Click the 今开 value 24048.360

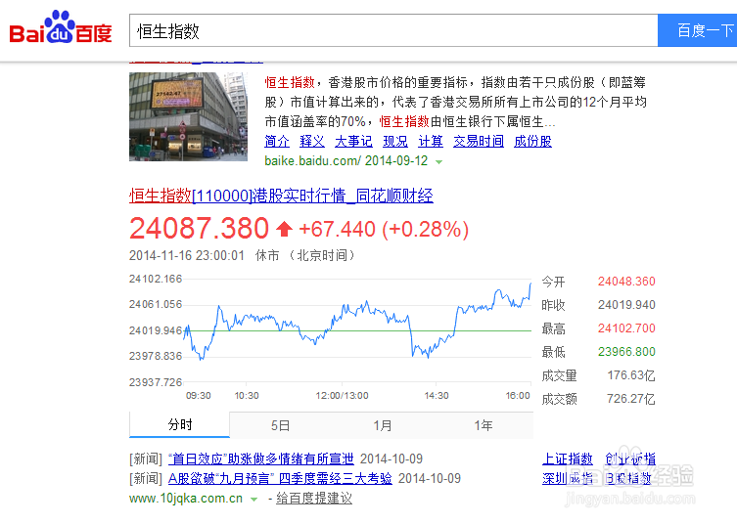click(x=626, y=282)
